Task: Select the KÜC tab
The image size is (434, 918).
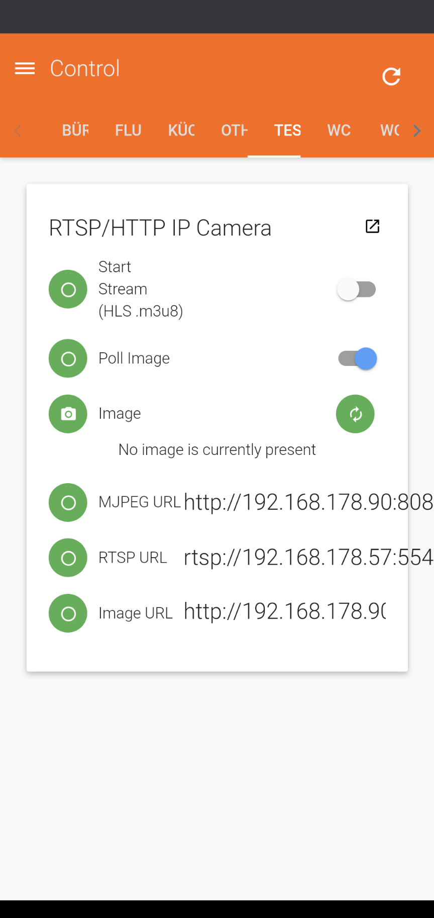Action: coord(181,130)
